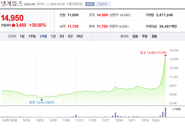Click the 12,838 price axis label
This screenshot has height=128, width=185.
pos(174,68)
